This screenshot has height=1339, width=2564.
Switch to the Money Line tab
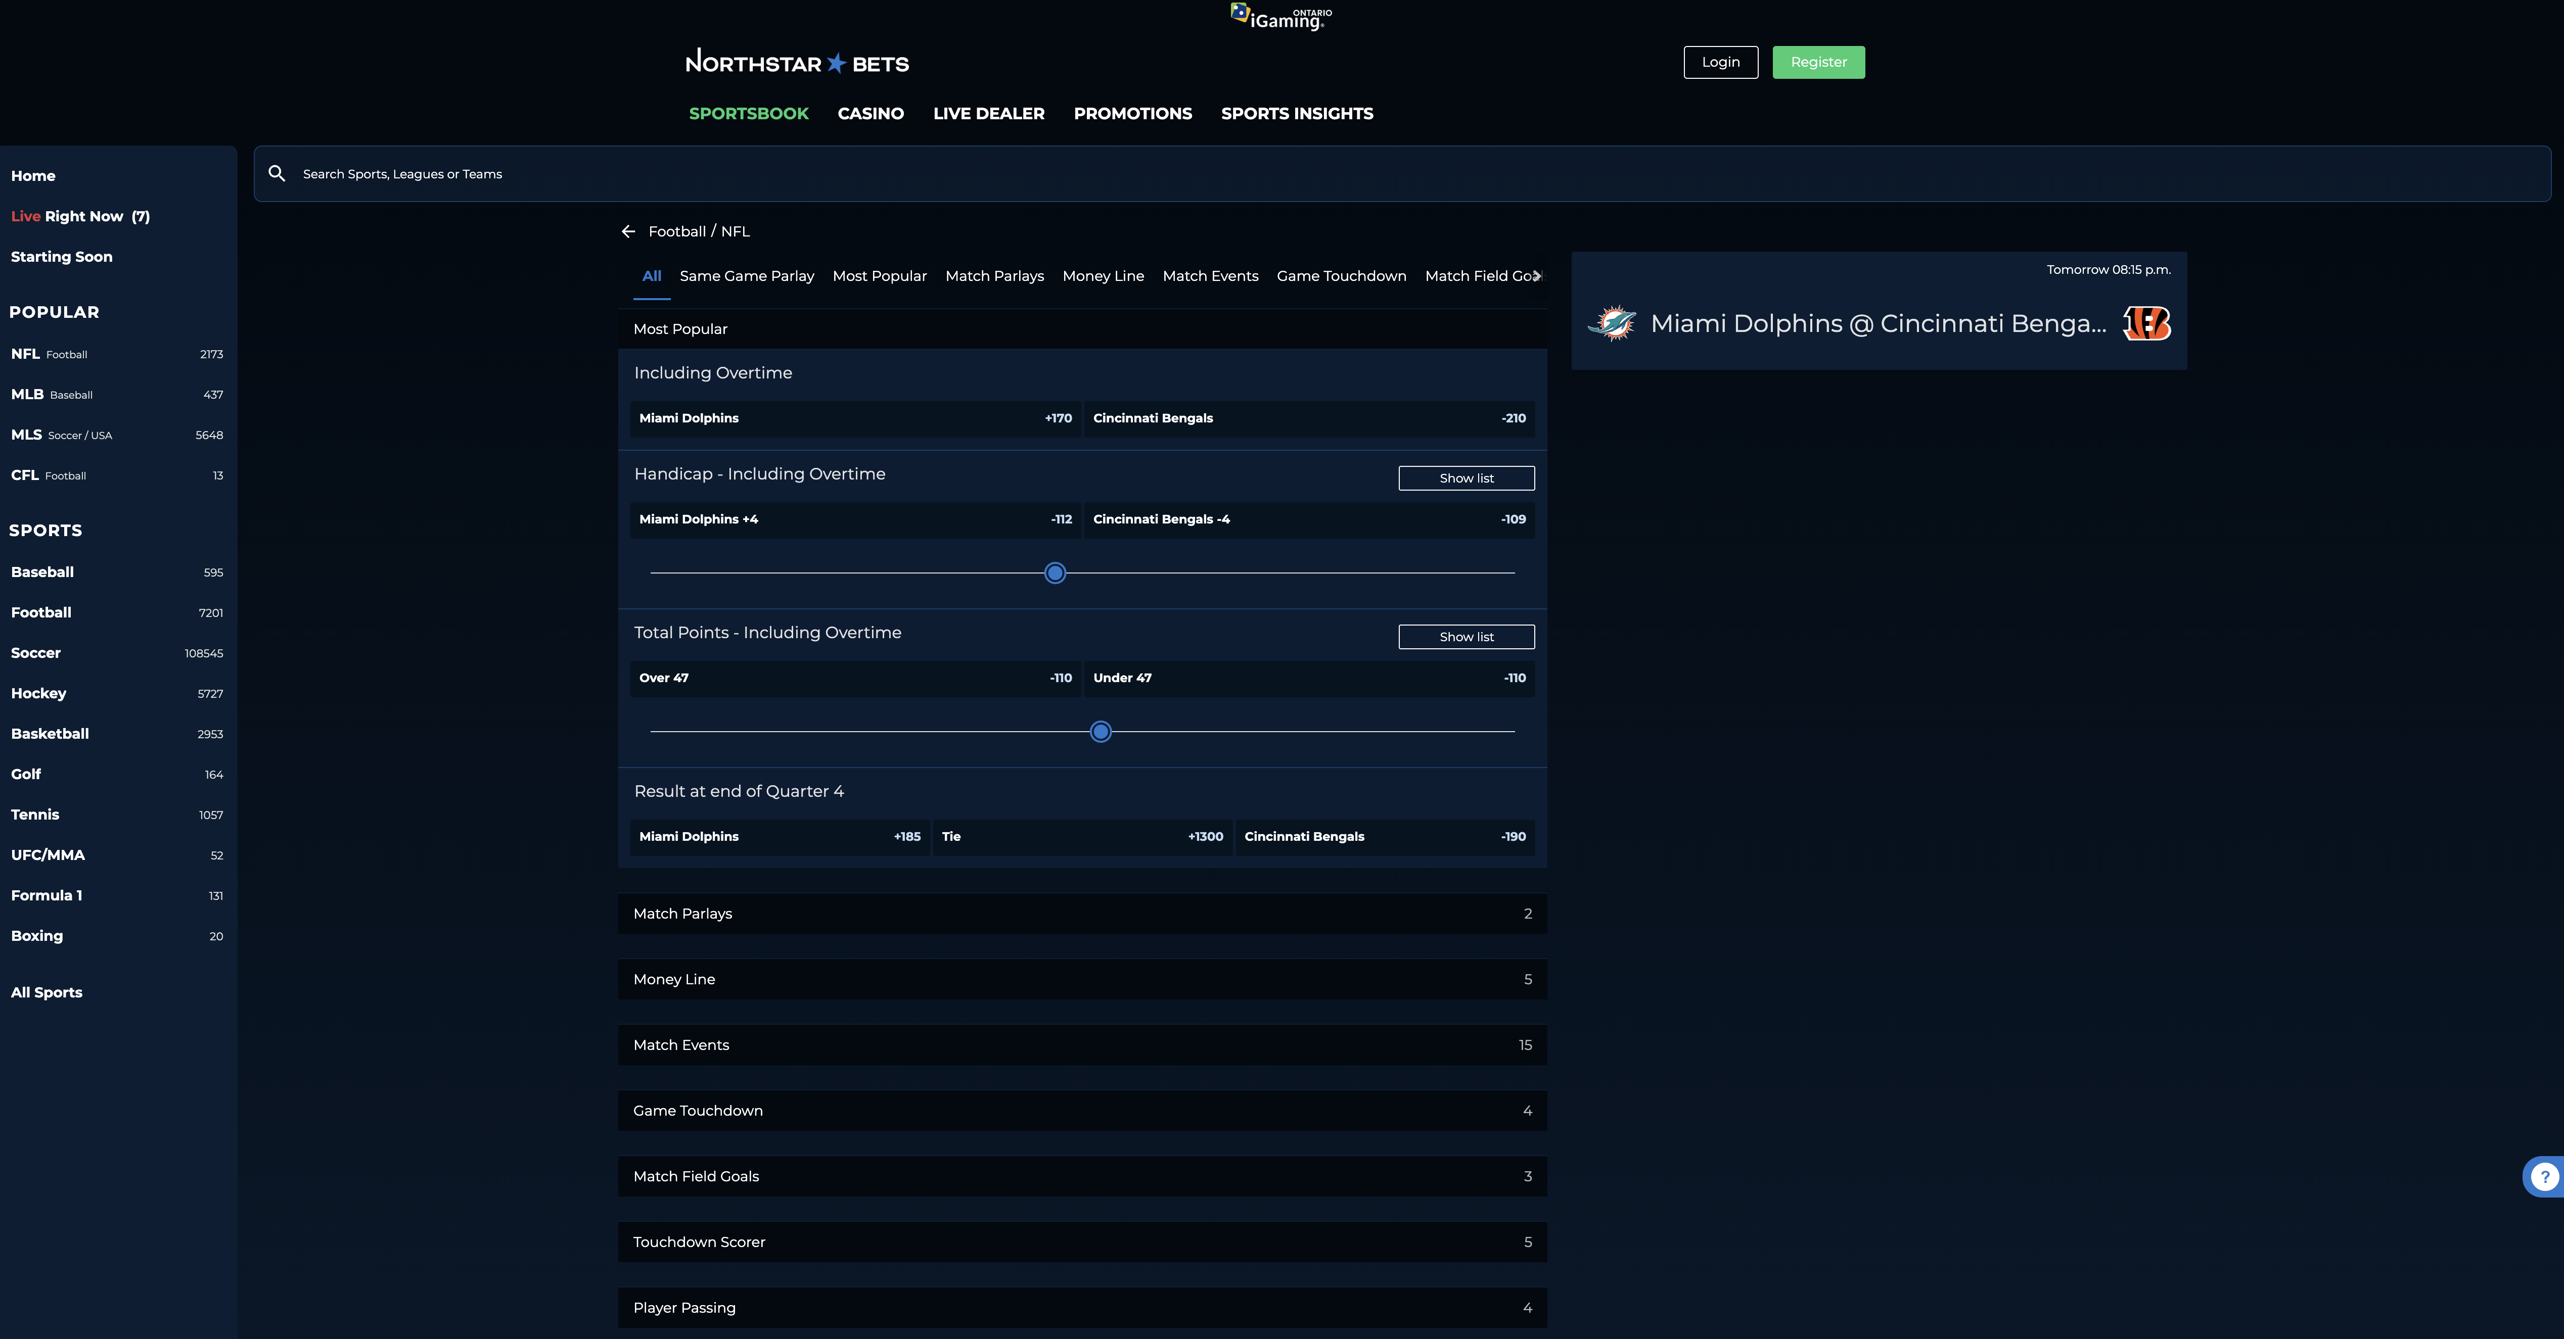(1103, 276)
